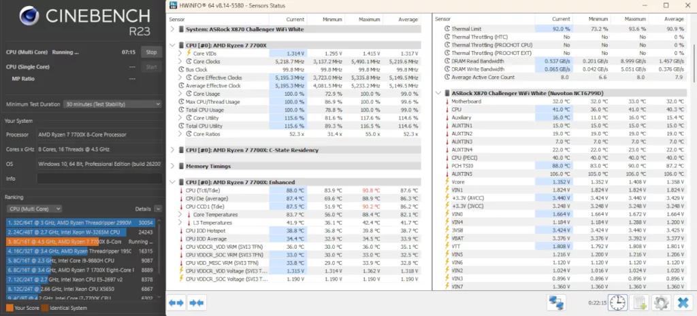Viewport: 697px width, 316px height.
Task: Close sensors with the blue X icon
Action: pos(682,303)
